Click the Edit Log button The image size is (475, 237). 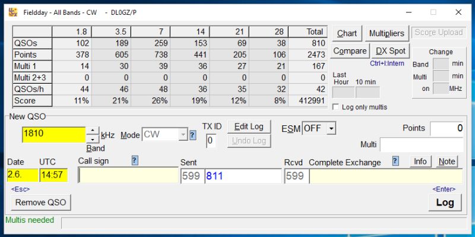point(249,127)
